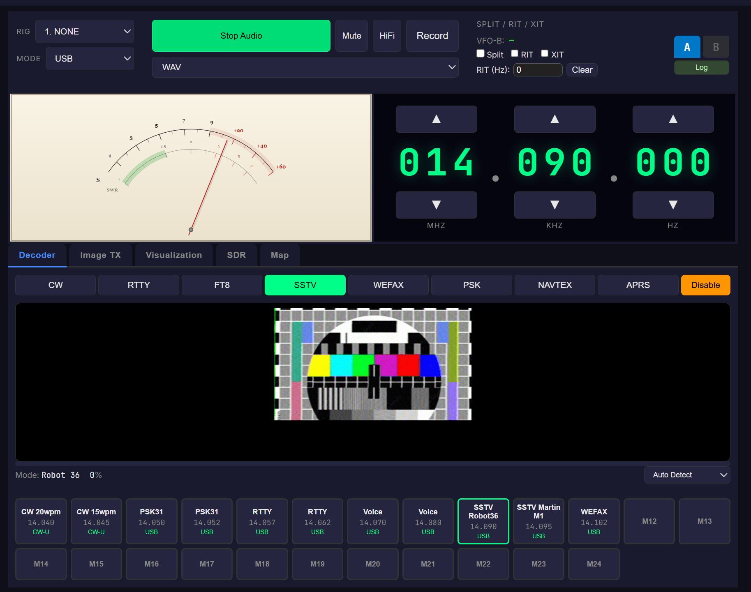
Task: Recall SSTV Martin M1 14.095 memory
Action: click(538, 521)
